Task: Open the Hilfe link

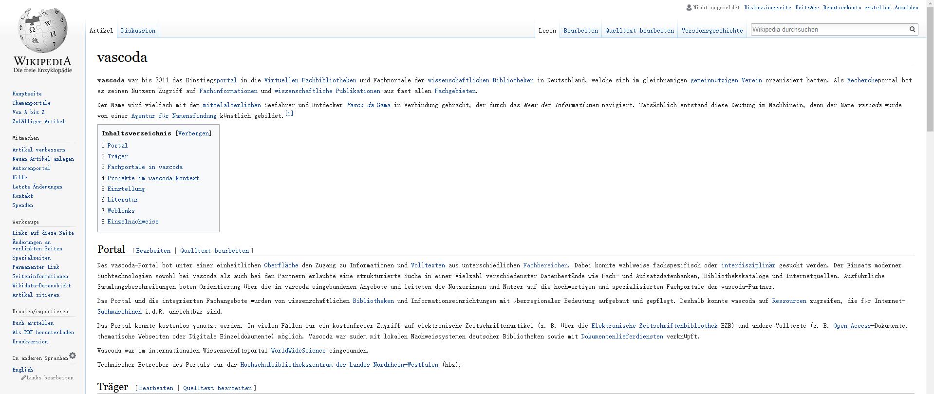Action: pyautogui.click(x=20, y=178)
